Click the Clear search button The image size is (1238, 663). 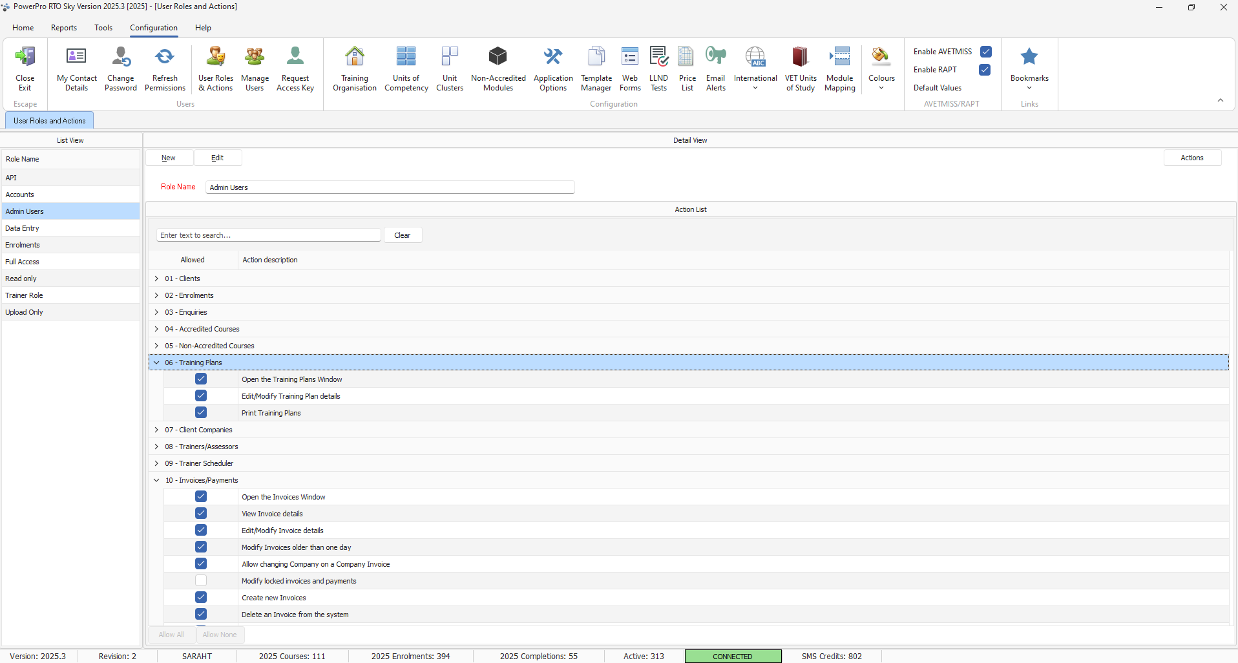click(x=403, y=235)
